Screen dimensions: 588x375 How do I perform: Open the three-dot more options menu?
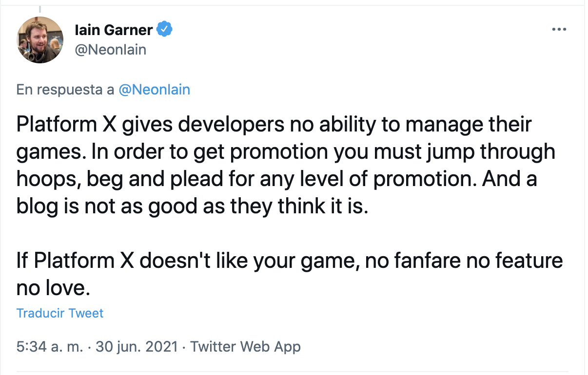tap(559, 30)
